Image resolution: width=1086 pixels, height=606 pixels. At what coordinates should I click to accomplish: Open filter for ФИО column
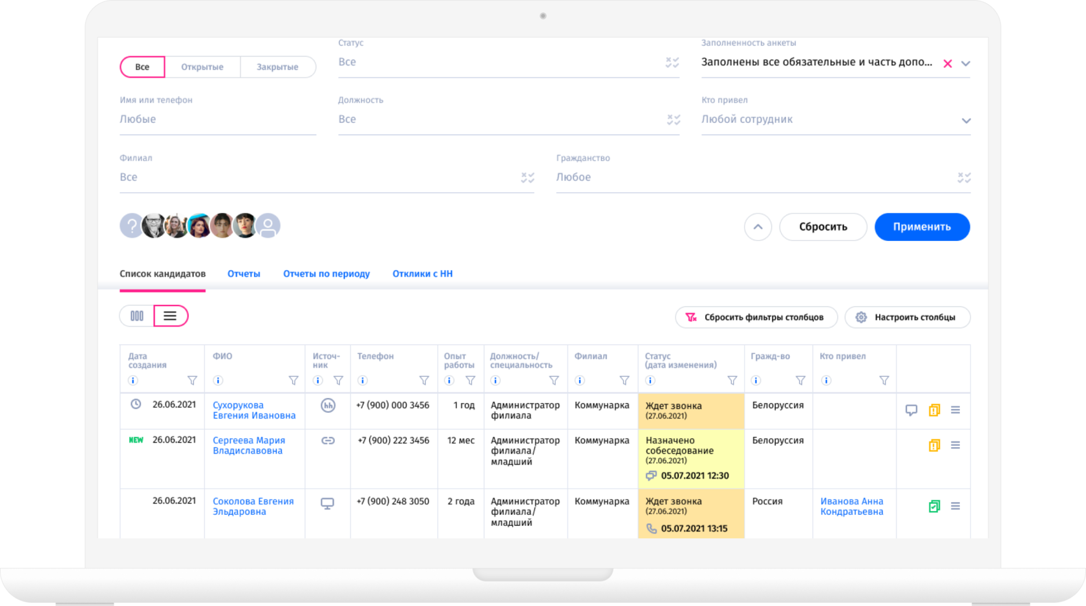tap(293, 381)
